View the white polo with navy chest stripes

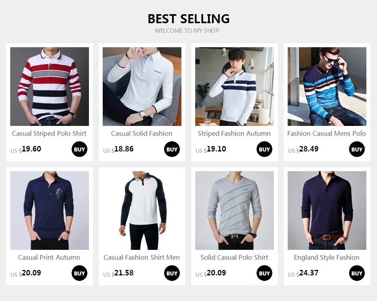(235, 87)
